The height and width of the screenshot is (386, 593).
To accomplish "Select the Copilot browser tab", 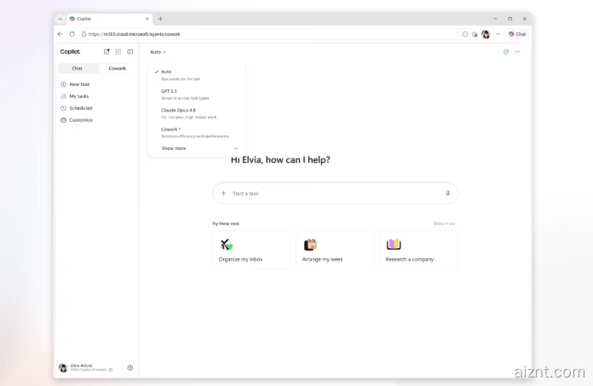I will pyautogui.click(x=109, y=19).
